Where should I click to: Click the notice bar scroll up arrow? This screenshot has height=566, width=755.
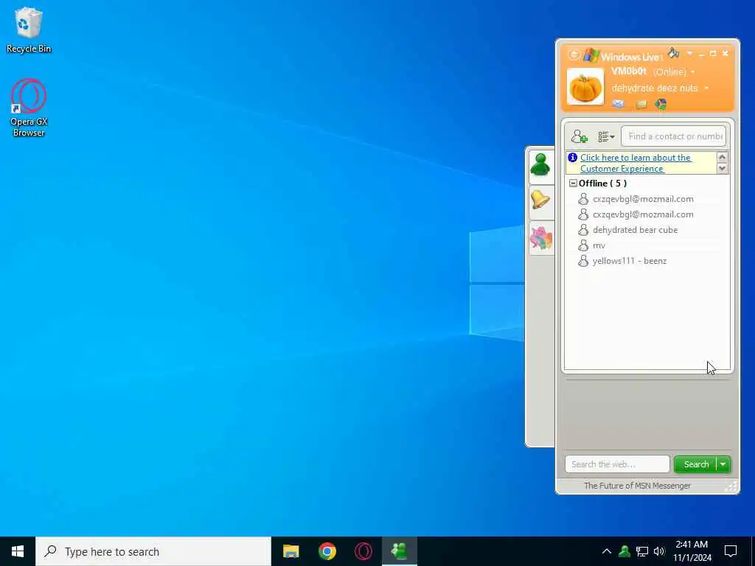722,158
